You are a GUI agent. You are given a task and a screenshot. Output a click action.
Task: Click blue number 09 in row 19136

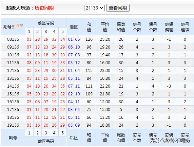click(x=77, y=125)
